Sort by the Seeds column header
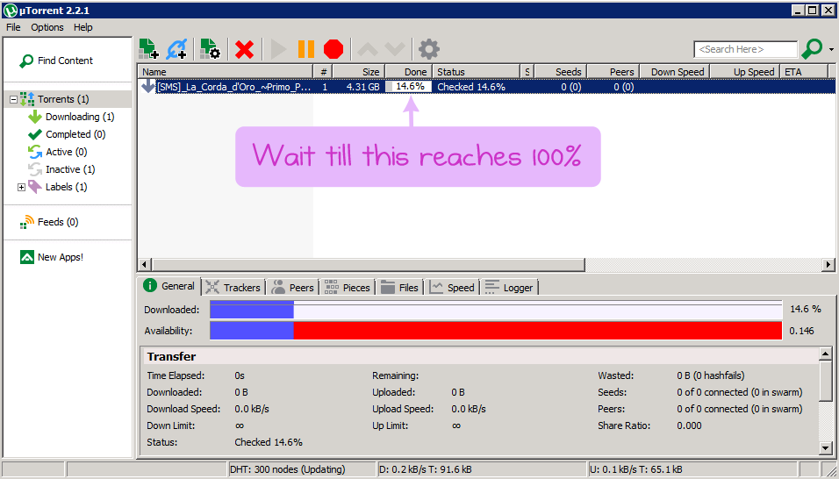Screen dimensions: 839x479 click(561, 72)
